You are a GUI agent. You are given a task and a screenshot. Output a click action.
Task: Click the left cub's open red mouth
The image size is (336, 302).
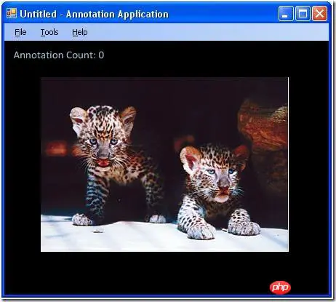point(103,162)
